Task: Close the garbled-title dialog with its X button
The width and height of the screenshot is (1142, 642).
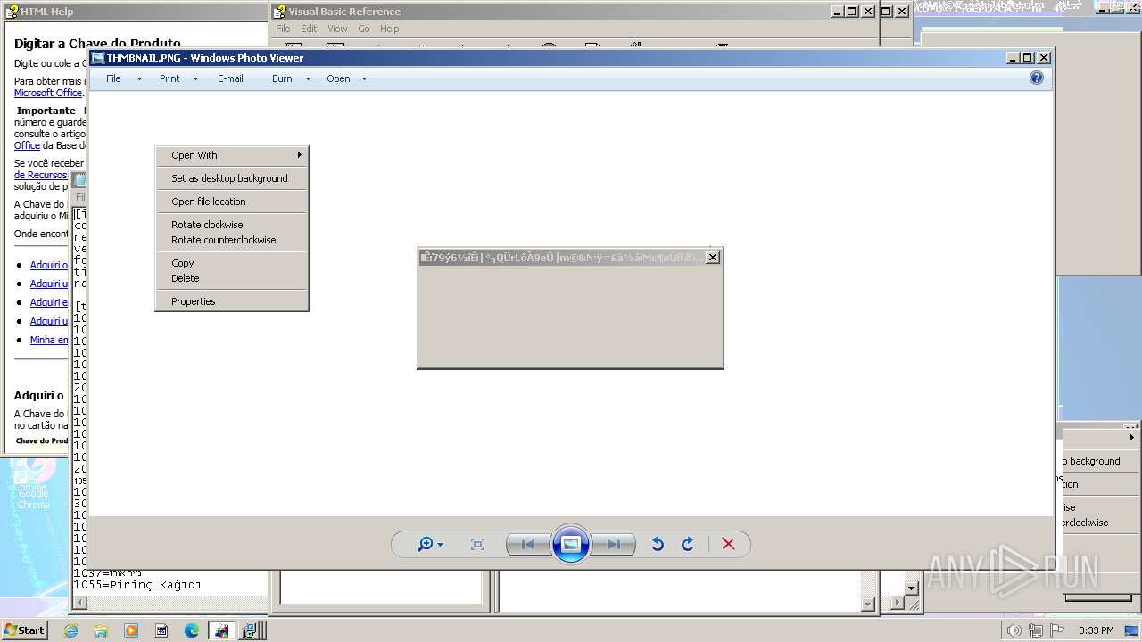Action: 712,257
